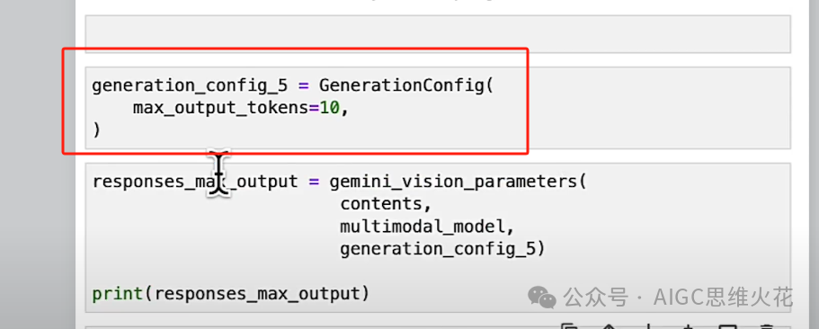Click the contents argument line
This screenshot has width=819, height=329.
[x=386, y=204]
